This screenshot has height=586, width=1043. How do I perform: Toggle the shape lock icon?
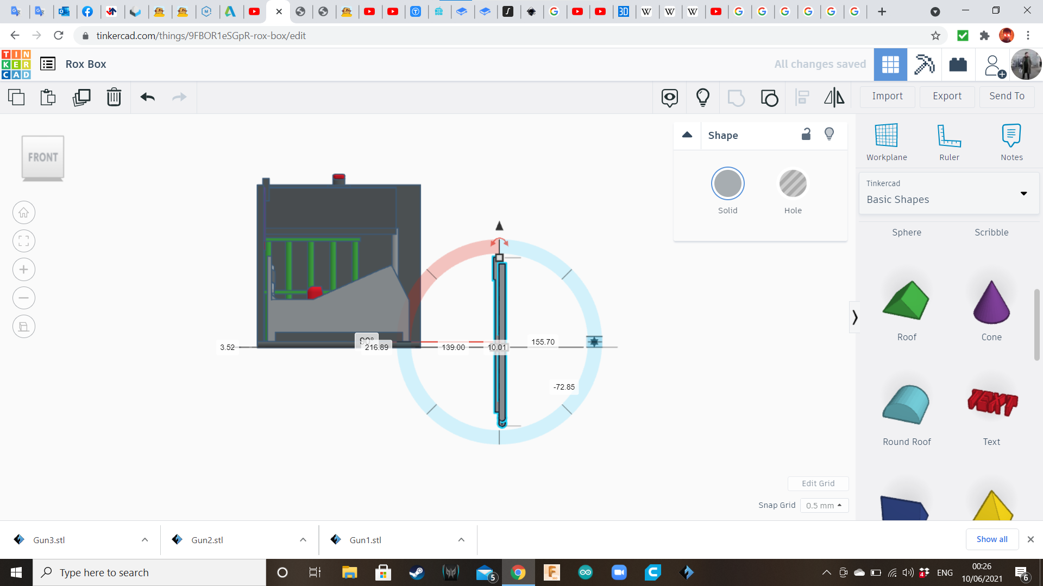point(806,135)
